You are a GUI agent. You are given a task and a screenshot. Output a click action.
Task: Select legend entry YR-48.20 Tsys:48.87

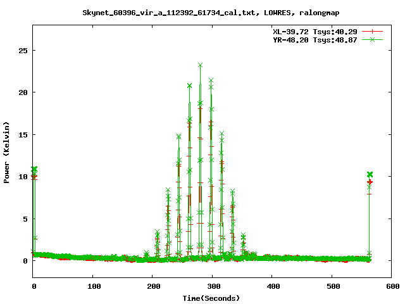point(315,40)
